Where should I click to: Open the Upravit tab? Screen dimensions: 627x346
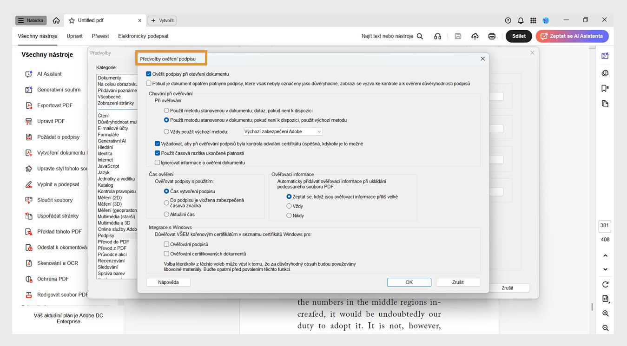point(74,36)
